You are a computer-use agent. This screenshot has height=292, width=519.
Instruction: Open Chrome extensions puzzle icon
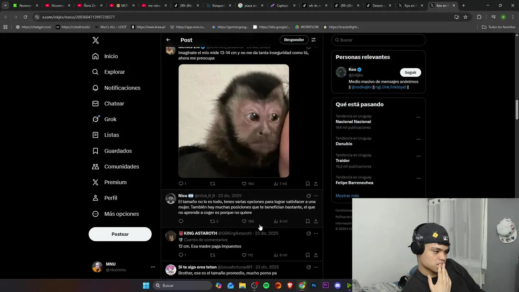(x=479, y=17)
